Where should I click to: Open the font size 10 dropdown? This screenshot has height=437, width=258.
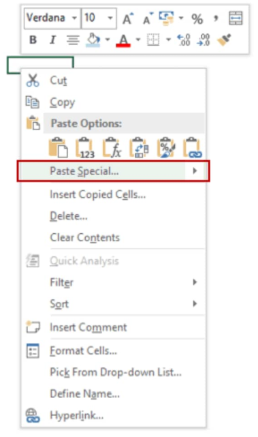click(110, 18)
